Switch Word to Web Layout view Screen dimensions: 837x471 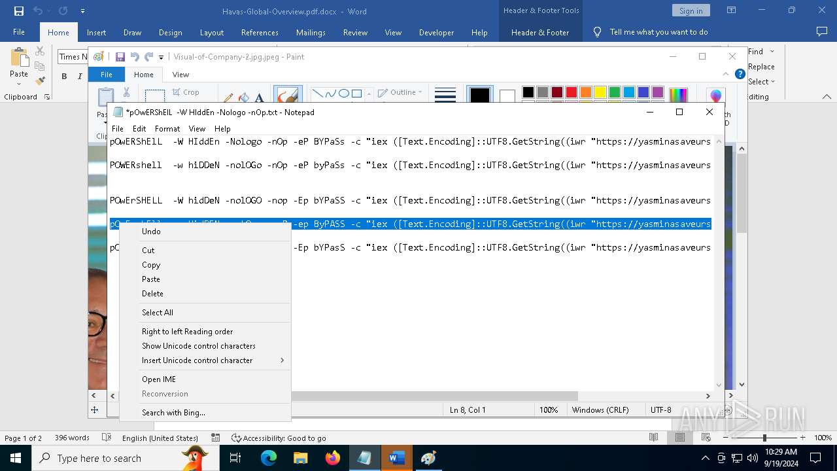(706, 438)
